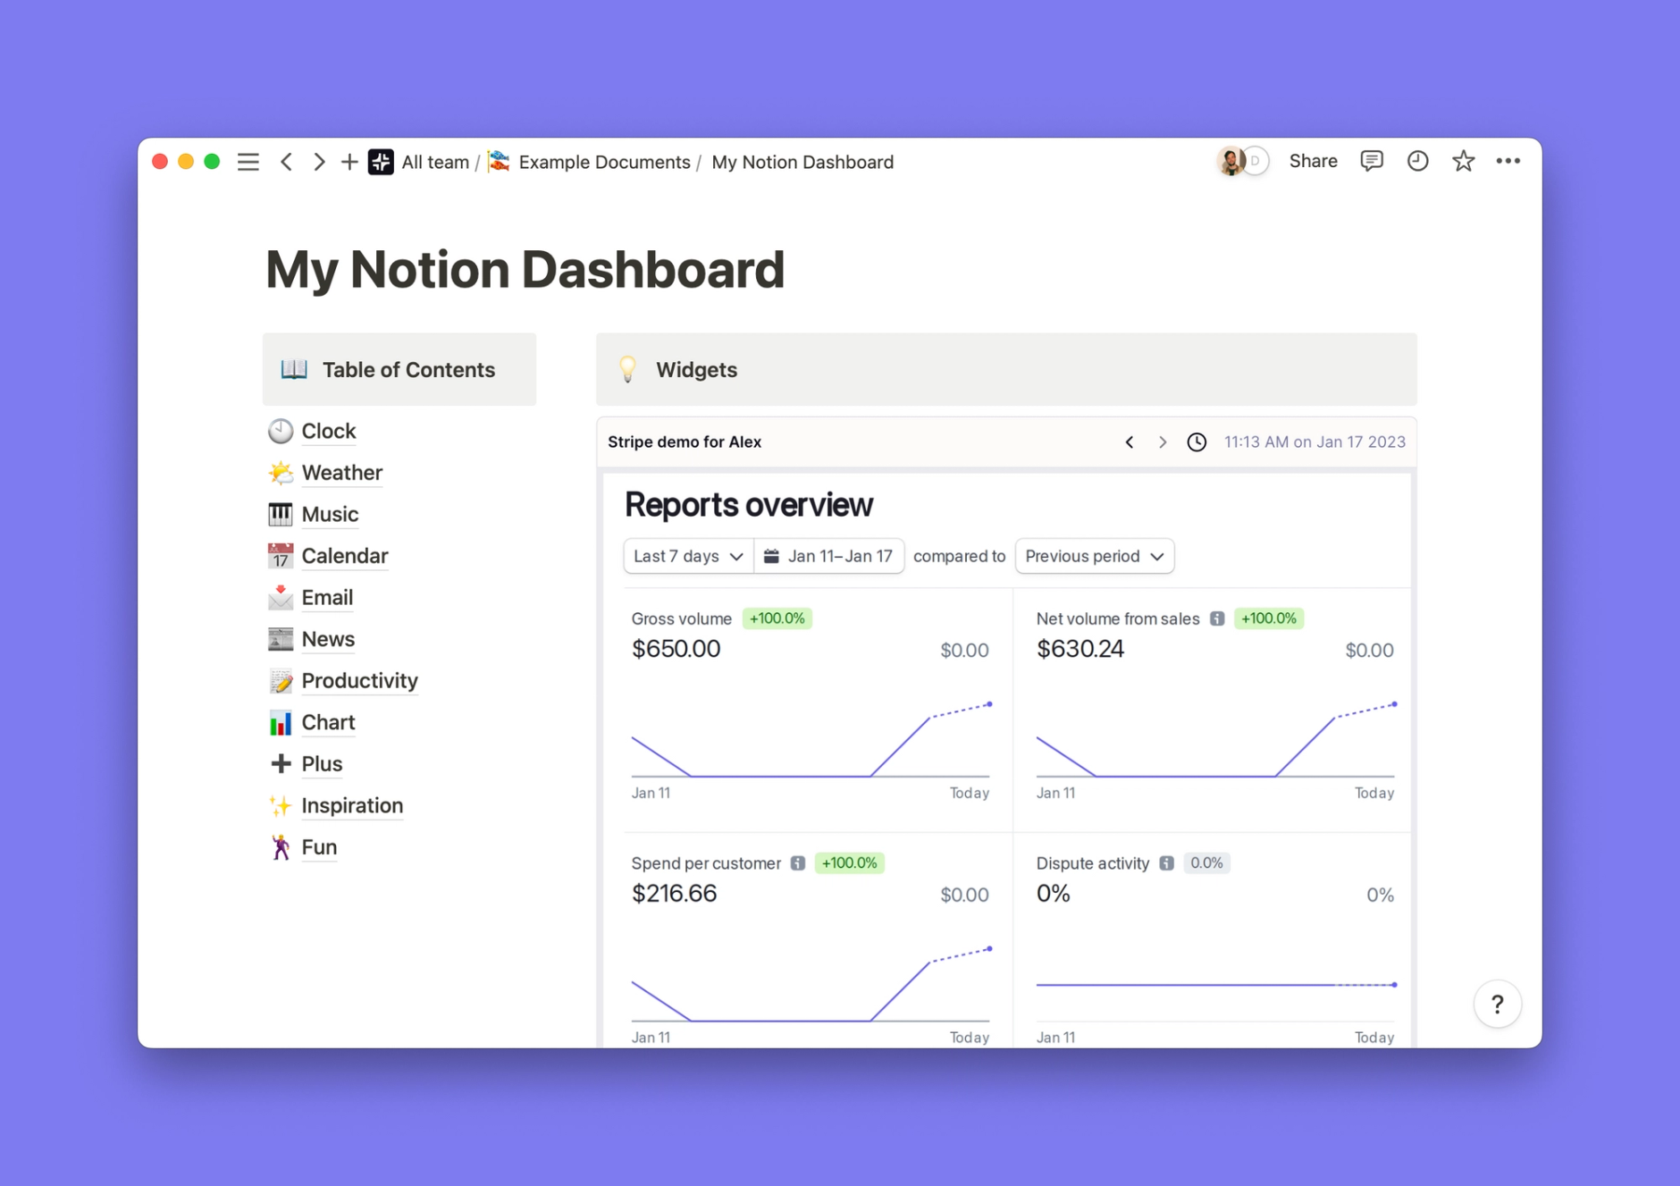Screen dimensions: 1680x1186
Task: Go back with the left arrow
Action: (287, 162)
